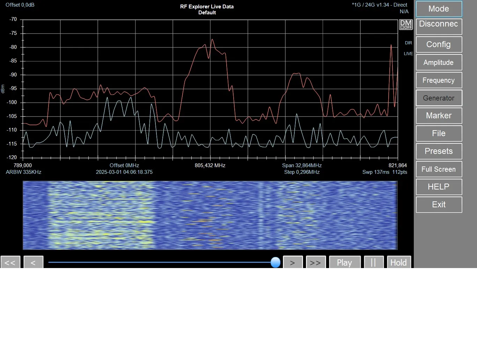Start playback with the Play button
The height and width of the screenshot is (356, 477).
coord(345,262)
